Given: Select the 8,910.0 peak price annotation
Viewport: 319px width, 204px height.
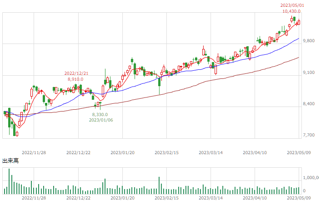Looking at the screenshot, I should click(x=75, y=79).
